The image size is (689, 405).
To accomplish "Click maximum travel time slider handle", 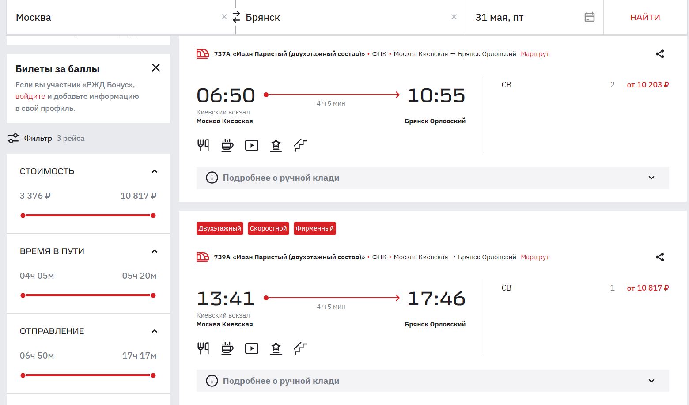I will [153, 295].
